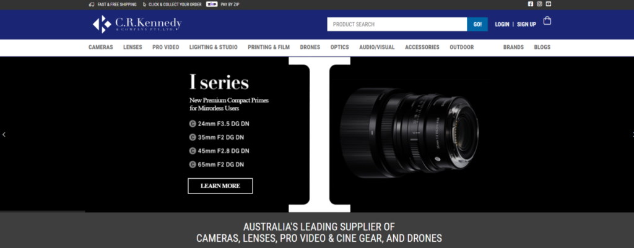Open the Lighting & Studio menu
Viewport: 634px width, 248px height.
point(214,47)
